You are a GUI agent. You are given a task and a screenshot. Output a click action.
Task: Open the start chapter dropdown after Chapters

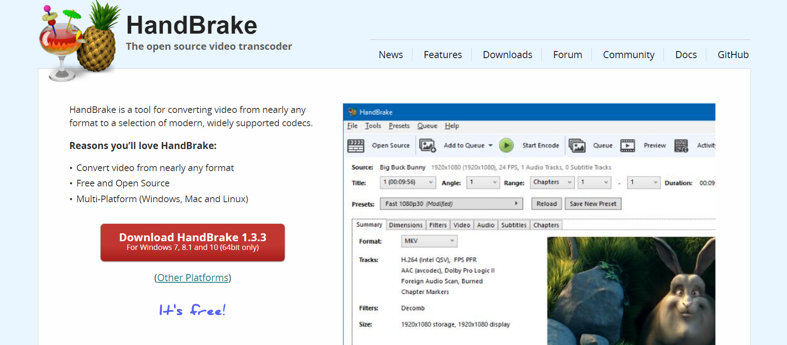pyautogui.click(x=594, y=182)
